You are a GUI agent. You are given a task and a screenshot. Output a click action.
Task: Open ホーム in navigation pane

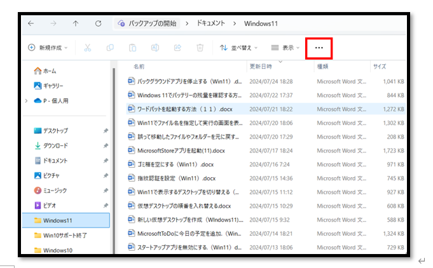click(x=45, y=71)
